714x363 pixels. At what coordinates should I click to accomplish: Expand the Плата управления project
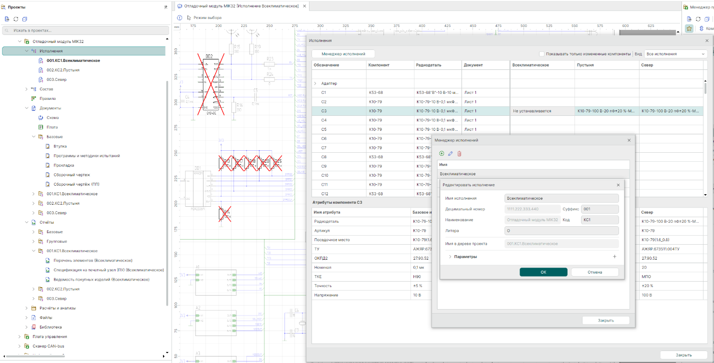19,337
